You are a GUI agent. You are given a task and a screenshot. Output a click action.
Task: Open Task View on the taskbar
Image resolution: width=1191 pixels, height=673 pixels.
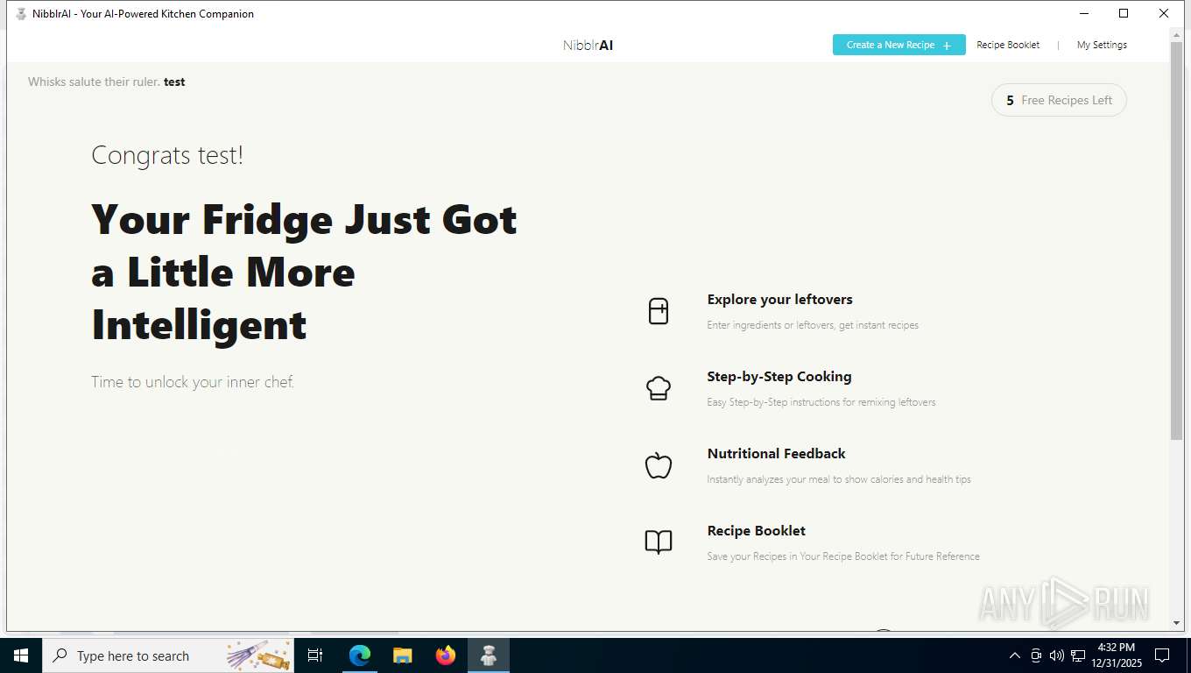315,655
